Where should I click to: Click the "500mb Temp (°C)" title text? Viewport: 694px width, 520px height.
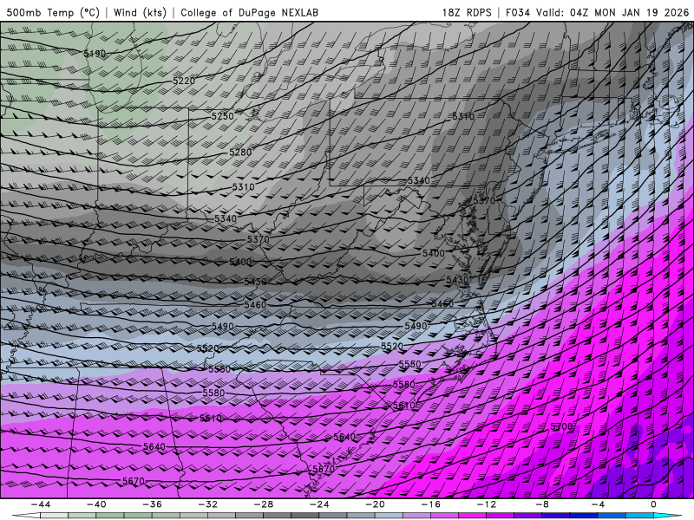pos(53,12)
